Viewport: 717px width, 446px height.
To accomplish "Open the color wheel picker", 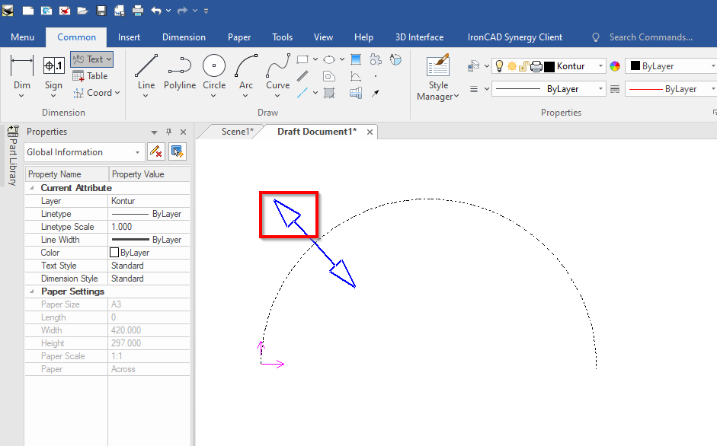I will point(615,66).
